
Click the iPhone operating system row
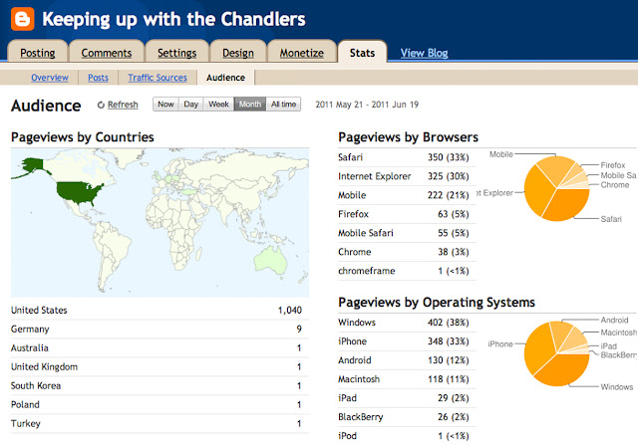(x=407, y=341)
